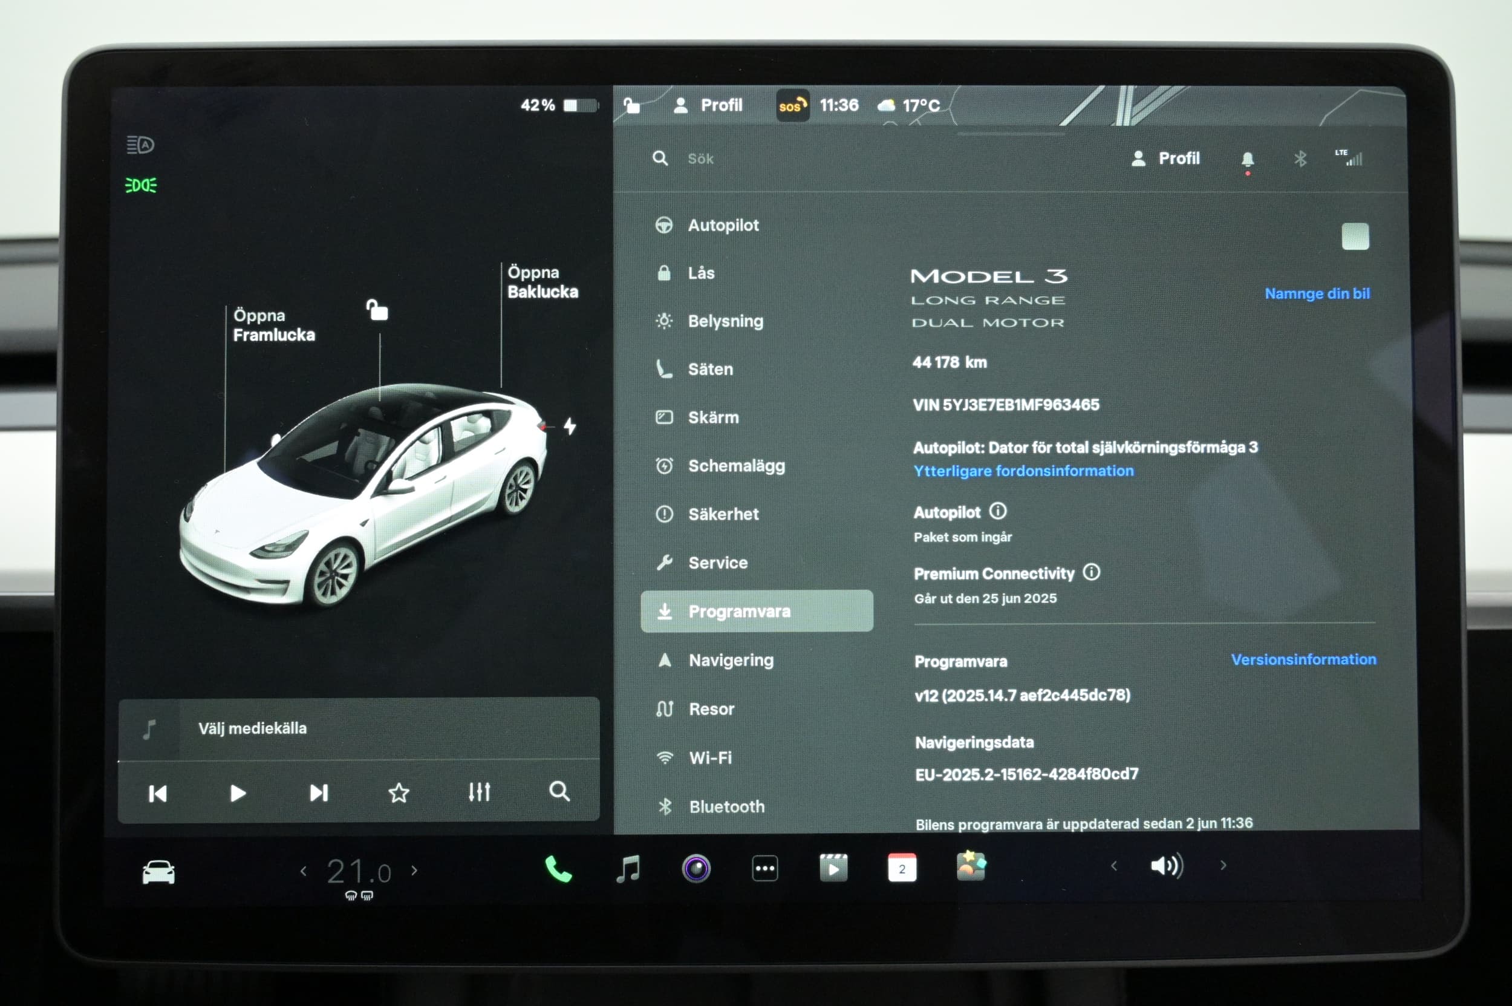The image size is (1512, 1006).
Task: Toggle the door lock icon above the car
Action: tap(377, 310)
